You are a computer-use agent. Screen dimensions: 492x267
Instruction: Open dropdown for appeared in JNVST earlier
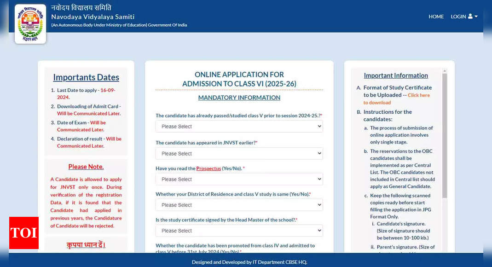(239, 153)
